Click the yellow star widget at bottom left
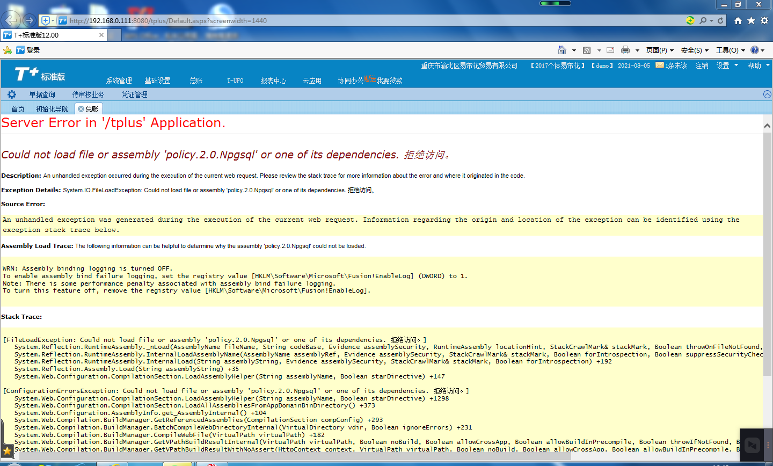The width and height of the screenshot is (773, 466). (x=7, y=450)
